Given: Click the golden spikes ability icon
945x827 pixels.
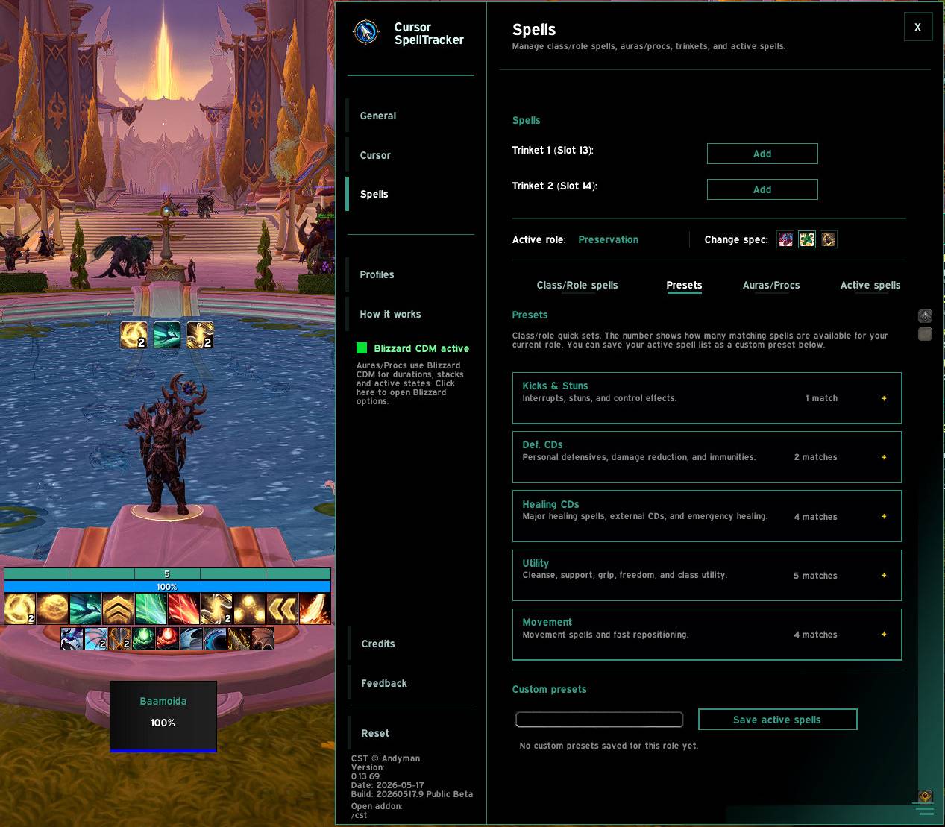Looking at the screenshot, I should 239,639.
